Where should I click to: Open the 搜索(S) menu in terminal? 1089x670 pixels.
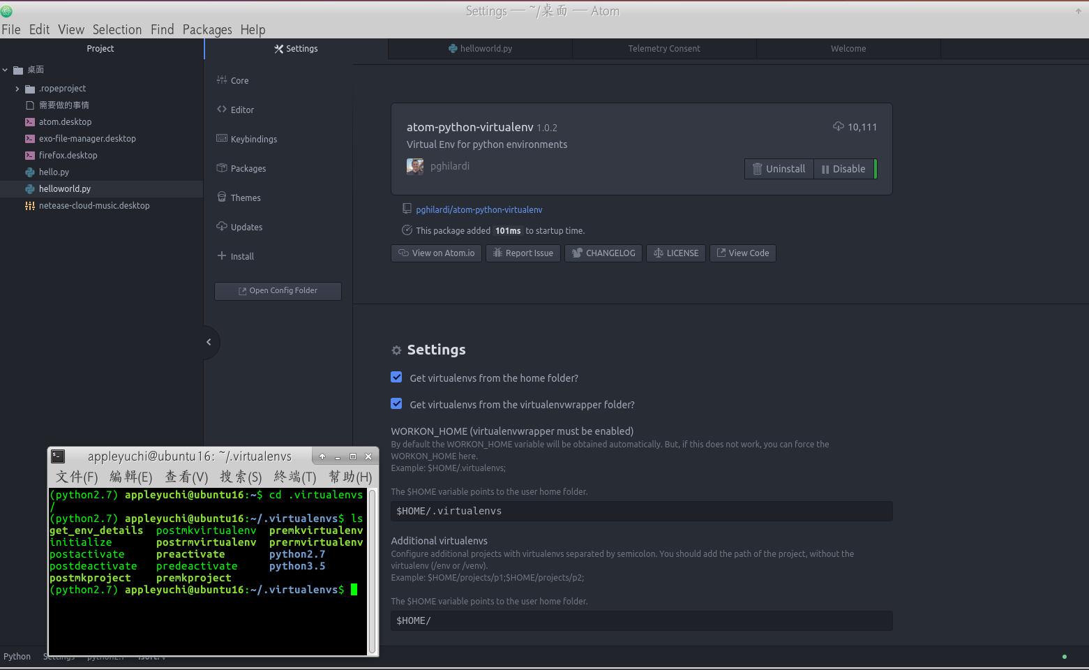click(x=241, y=477)
